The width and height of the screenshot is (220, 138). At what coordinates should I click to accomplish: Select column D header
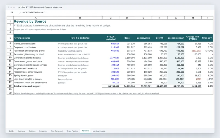[127, 18]
